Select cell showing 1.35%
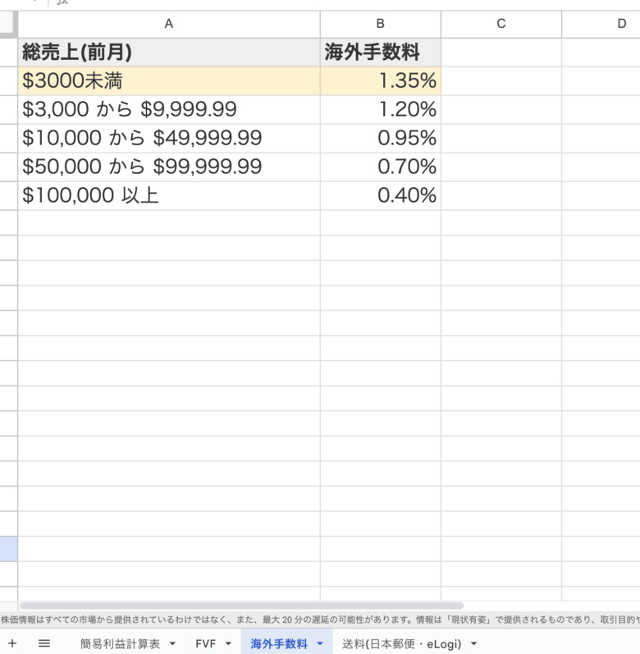This screenshot has width=640, height=654. [x=380, y=81]
